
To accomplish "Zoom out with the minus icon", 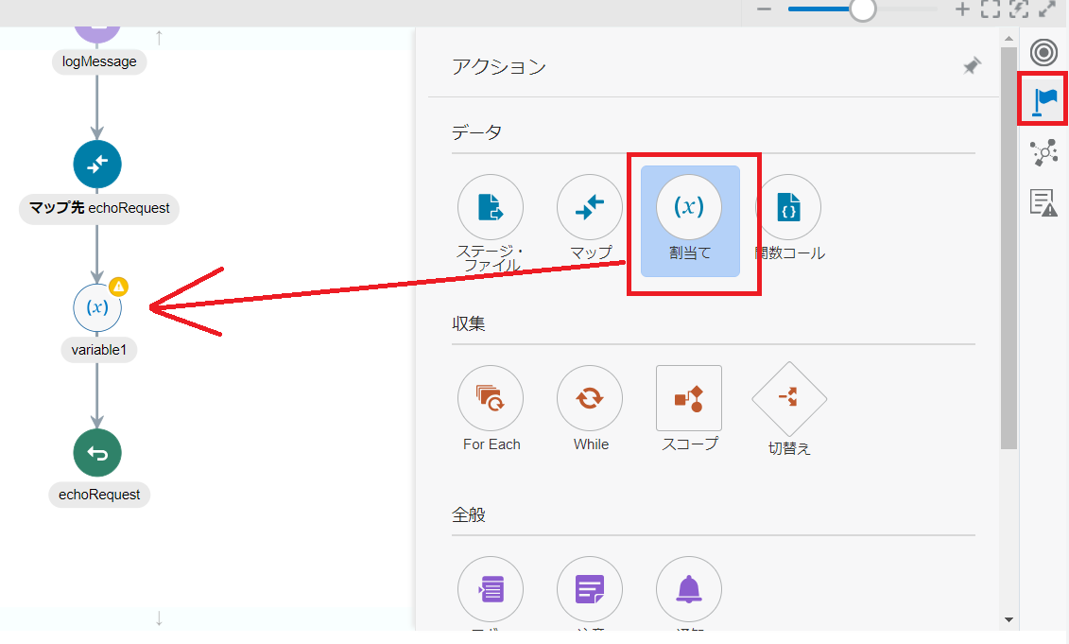I will click(x=765, y=9).
